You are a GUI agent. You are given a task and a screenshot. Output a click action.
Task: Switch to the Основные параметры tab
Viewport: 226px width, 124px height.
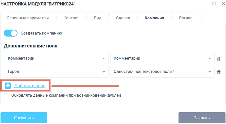coord(27,18)
